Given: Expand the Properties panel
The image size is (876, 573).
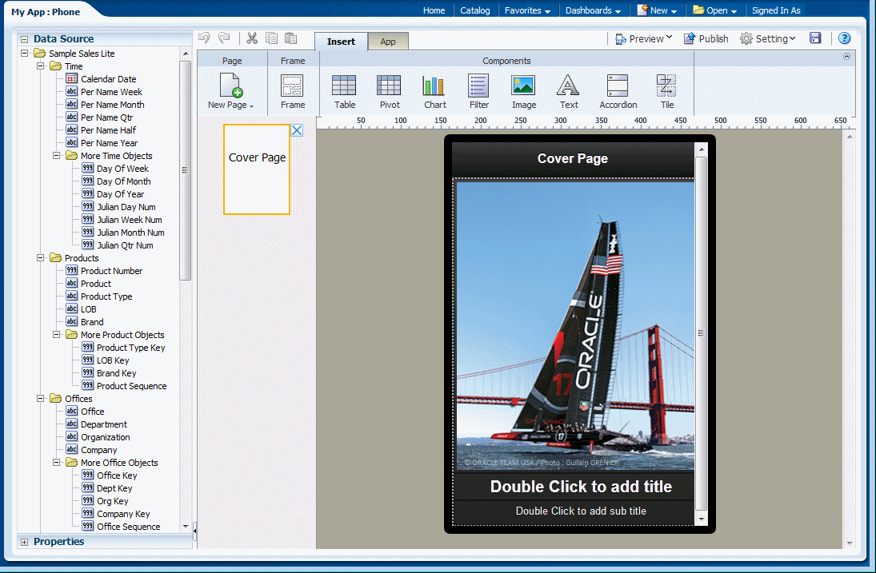Looking at the screenshot, I should pos(24,542).
